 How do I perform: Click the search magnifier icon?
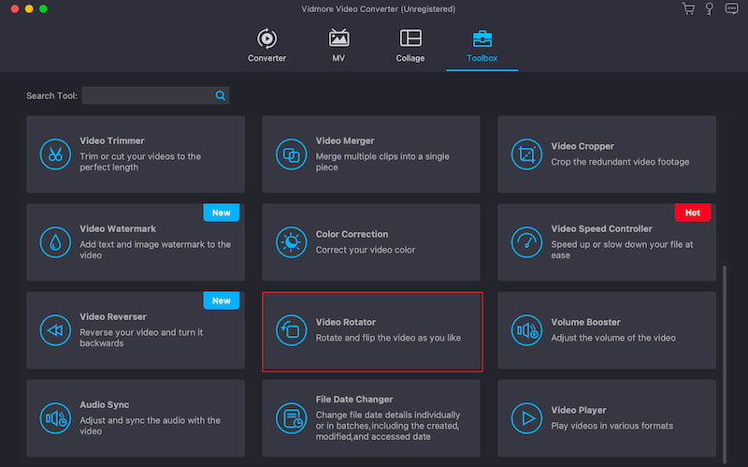pyautogui.click(x=220, y=95)
